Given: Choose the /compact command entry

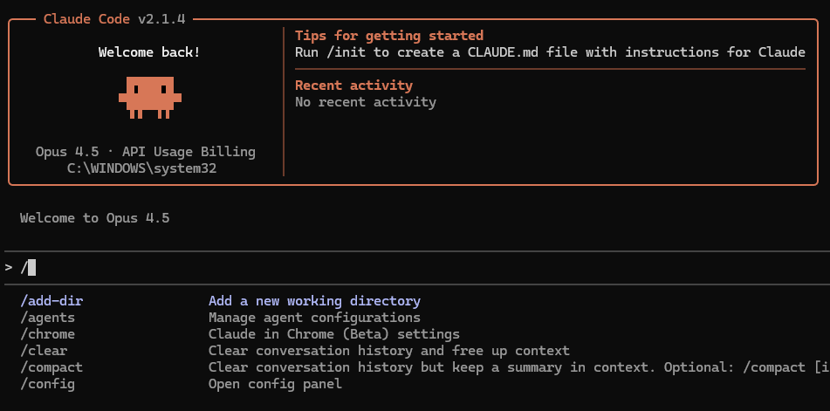Looking at the screenshot, I should [51, 367].
